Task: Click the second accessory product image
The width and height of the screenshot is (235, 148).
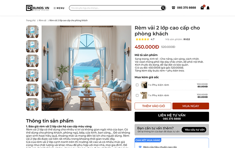Action: coord(144,95)
